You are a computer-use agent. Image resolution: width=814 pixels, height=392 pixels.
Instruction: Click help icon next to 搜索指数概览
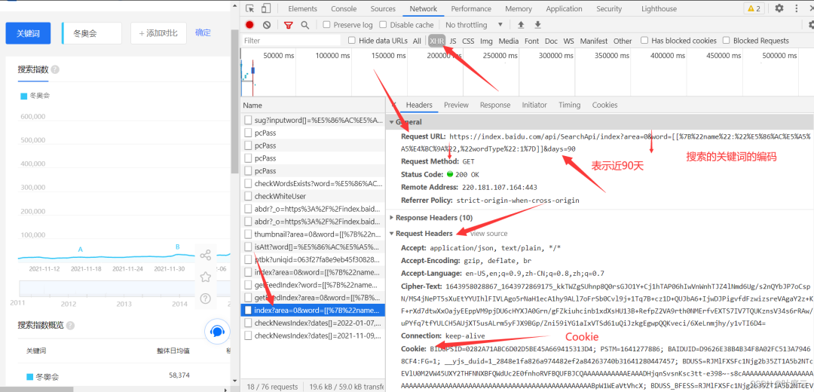coord(70,326)
